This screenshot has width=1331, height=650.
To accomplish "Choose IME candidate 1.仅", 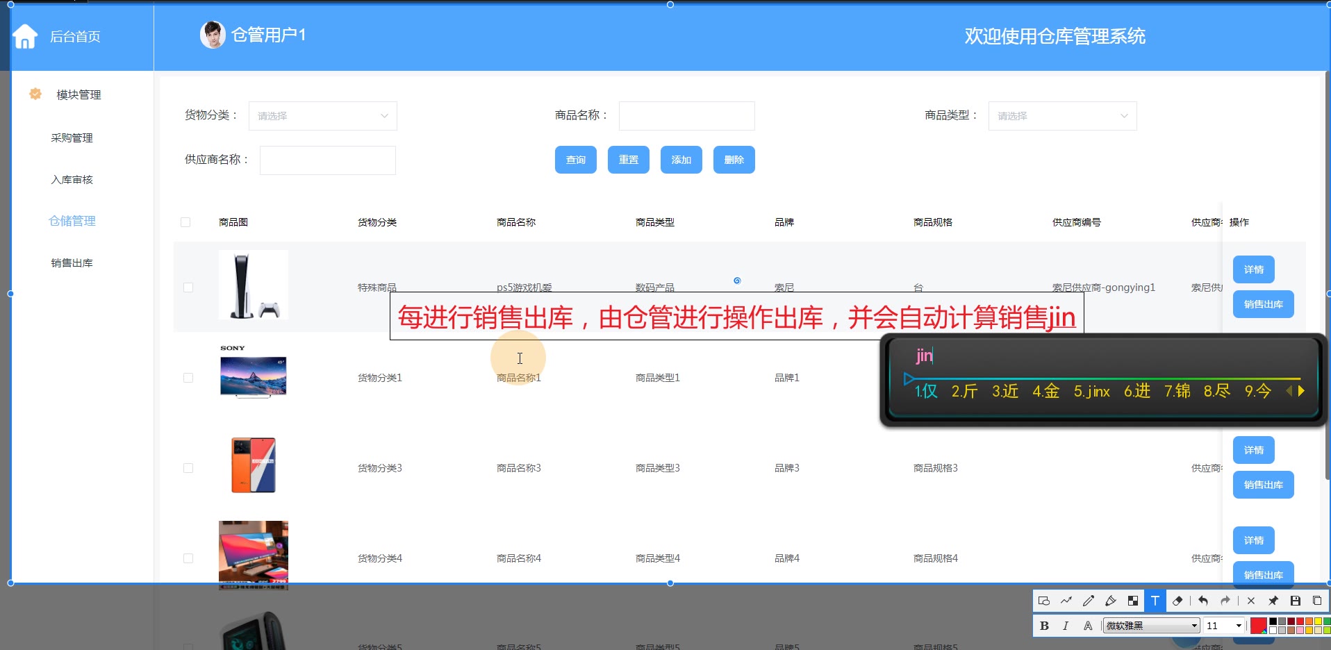I will point(926,391).
